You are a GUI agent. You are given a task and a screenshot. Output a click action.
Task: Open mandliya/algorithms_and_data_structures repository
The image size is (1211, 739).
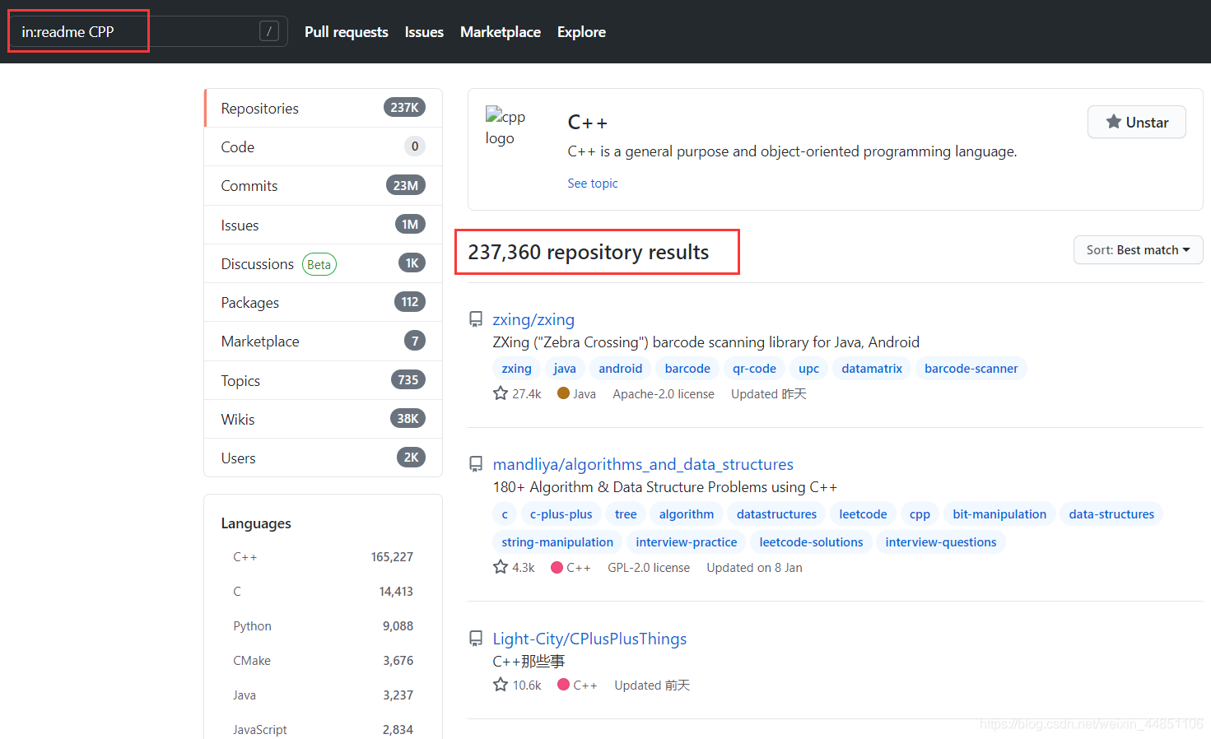(643, 464)
